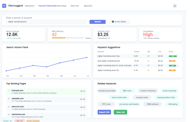This screenshot has width=190, height=122.
Task: Open the JD user avatar
Action: 175,6
